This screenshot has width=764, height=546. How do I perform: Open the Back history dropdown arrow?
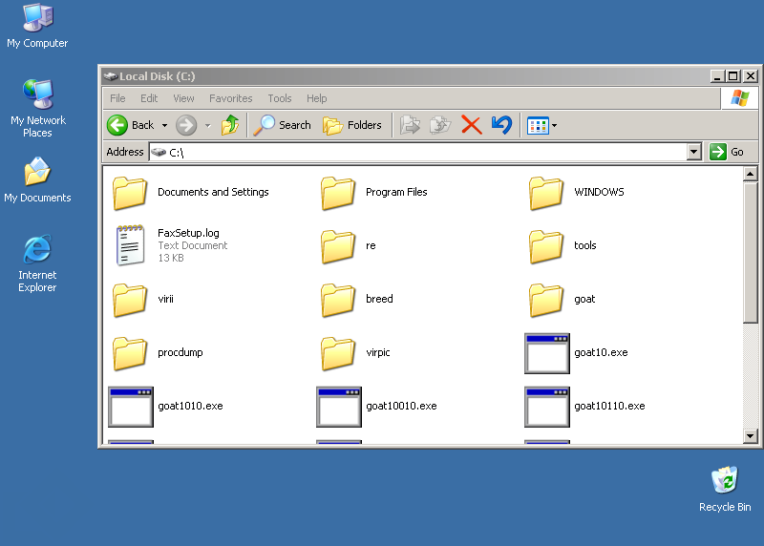coord(164,126)
